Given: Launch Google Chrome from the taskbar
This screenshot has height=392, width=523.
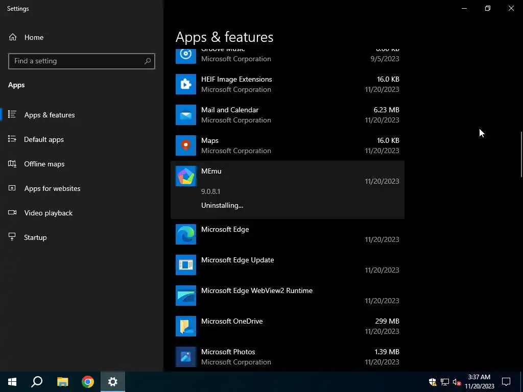Looking at the screenshot, I should tap(88, 382).
